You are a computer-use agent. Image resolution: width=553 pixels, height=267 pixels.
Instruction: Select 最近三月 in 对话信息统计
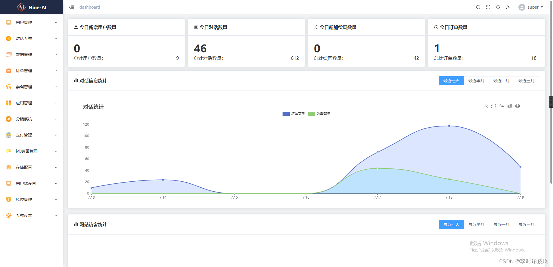[x=527, y=81]
